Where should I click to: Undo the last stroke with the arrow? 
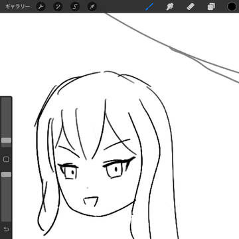(6, 229)
